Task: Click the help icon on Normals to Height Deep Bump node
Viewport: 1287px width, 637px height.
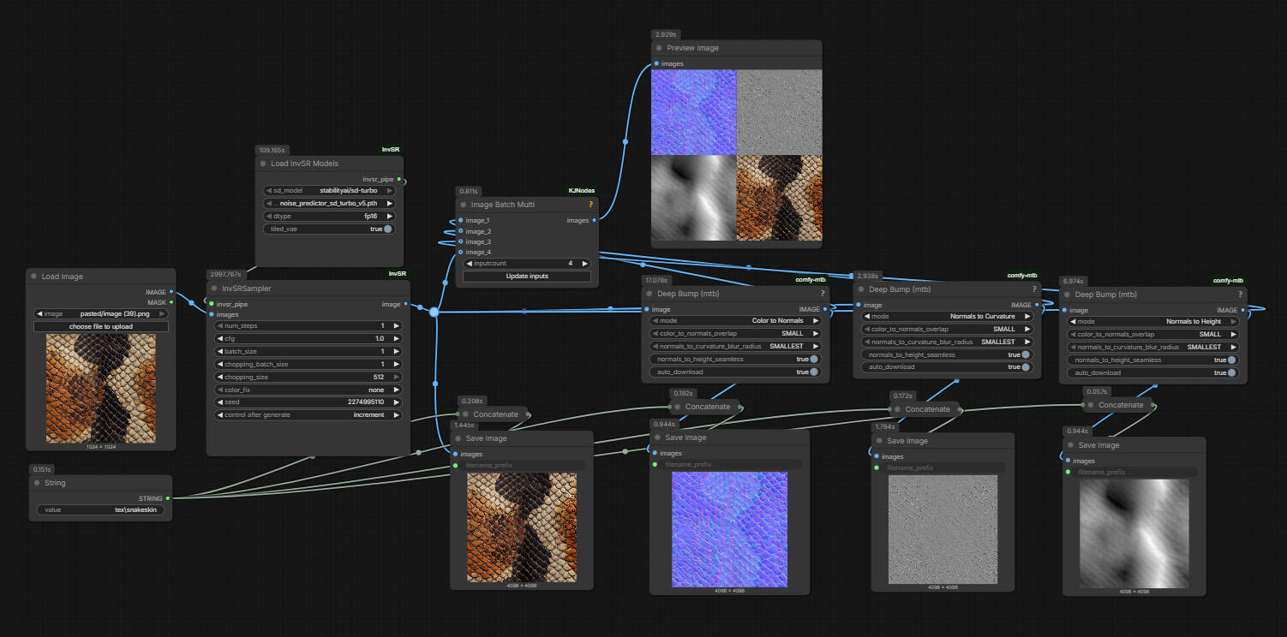Action: tap(1240, 294)
